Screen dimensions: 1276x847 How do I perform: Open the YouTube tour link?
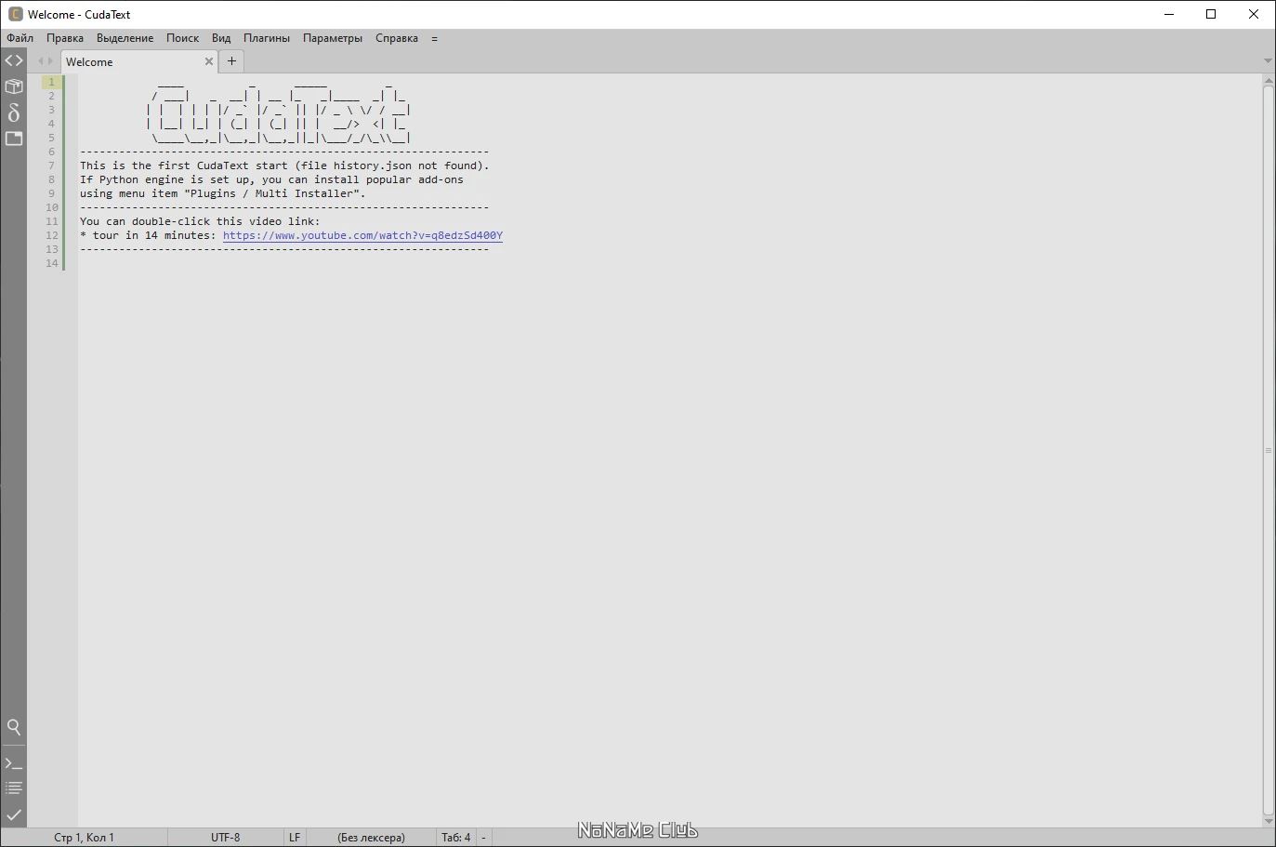362,235
